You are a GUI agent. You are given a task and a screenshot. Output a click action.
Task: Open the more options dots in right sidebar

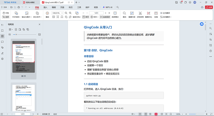tap(211, 57)
